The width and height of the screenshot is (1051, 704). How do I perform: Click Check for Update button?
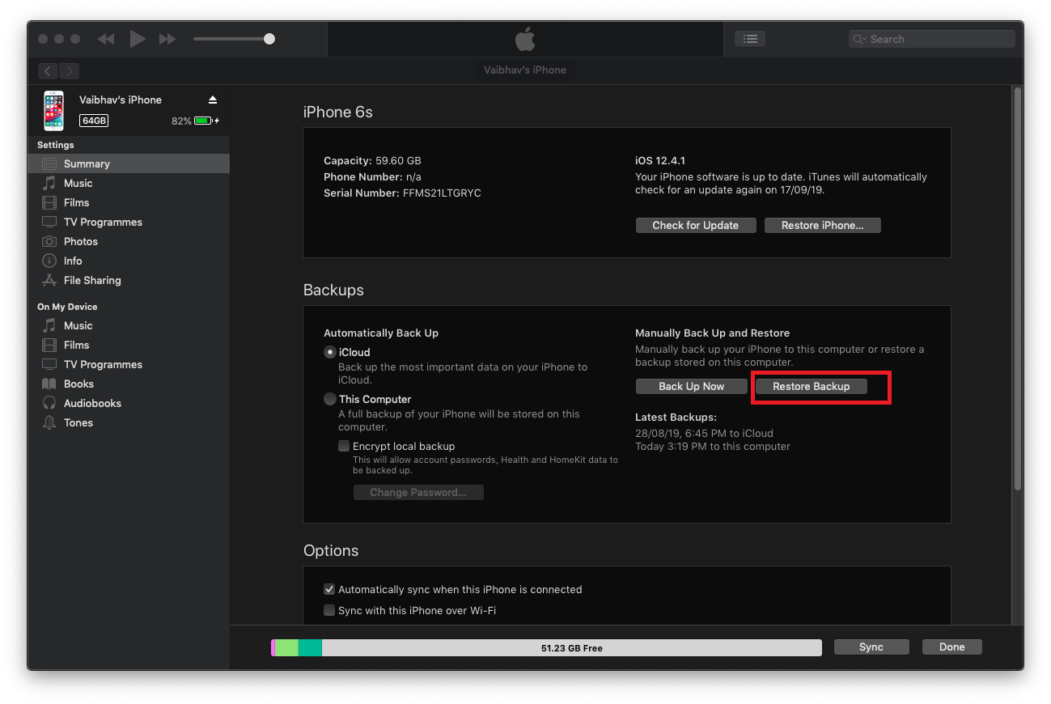point(696,226)
